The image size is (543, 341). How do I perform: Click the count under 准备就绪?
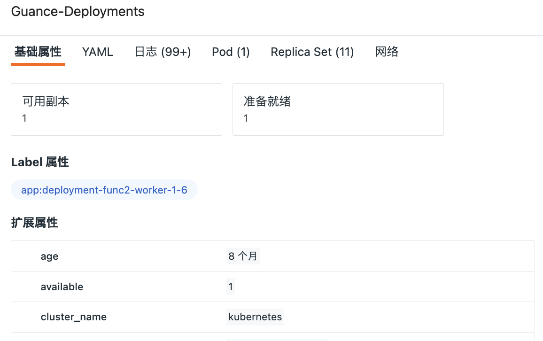[x=246, y=118]
